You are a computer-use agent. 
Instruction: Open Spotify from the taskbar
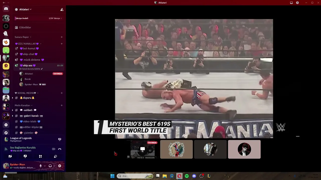187,176
